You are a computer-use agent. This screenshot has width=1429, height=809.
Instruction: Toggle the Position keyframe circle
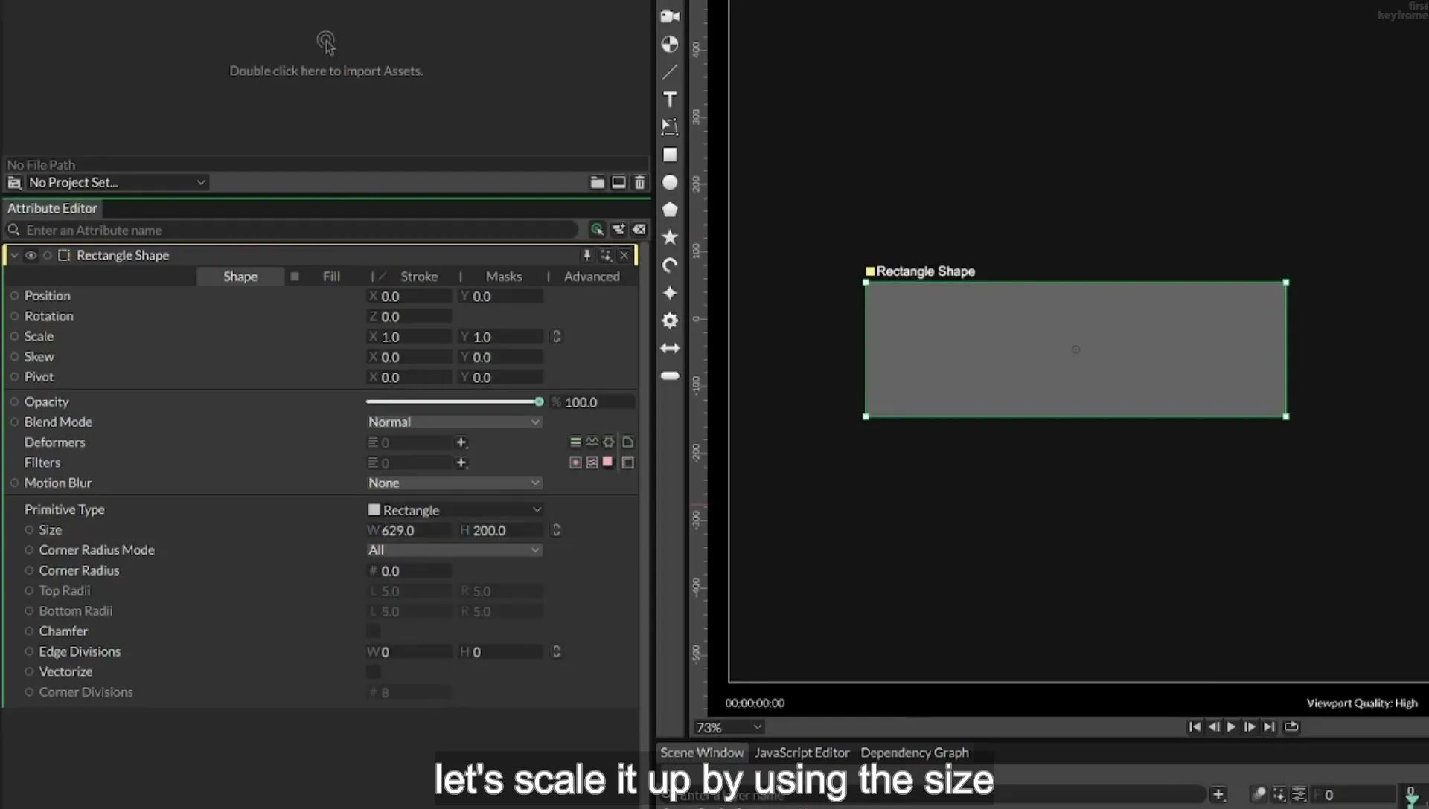pos(14,295)
